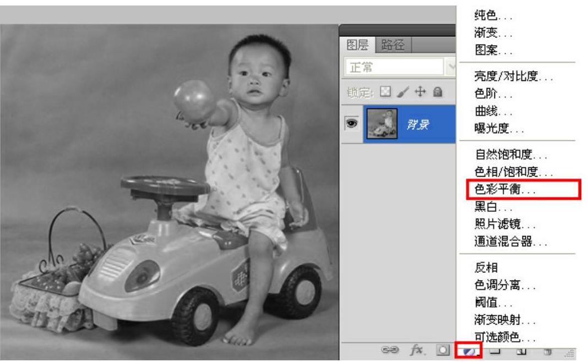Viewport: 588px width, 362px height.
Task: Switch to the 图层 tab
Action: tap(357, 45)
